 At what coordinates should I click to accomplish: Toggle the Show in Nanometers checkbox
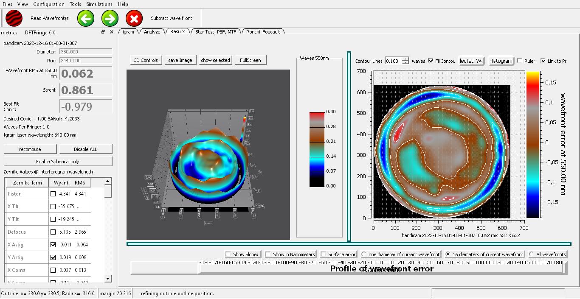click(268, 254)
